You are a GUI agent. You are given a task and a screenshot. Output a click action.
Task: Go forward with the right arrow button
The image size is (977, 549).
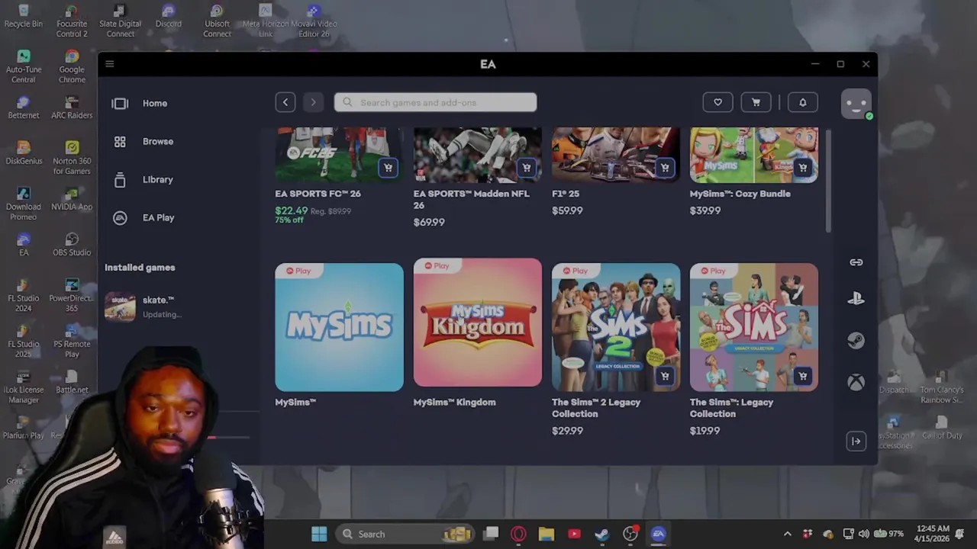click(x=313, y=102)
